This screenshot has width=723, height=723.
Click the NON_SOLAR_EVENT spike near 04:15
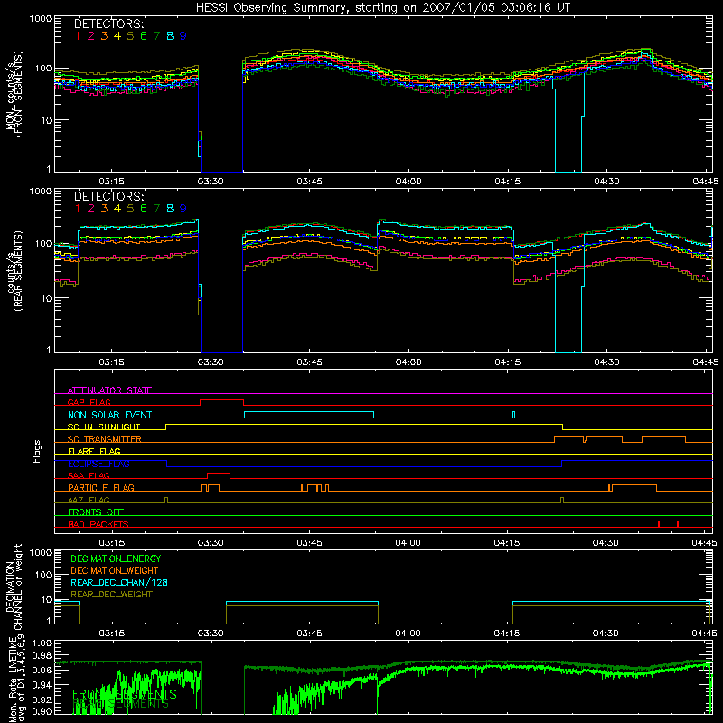pos(514,415)
